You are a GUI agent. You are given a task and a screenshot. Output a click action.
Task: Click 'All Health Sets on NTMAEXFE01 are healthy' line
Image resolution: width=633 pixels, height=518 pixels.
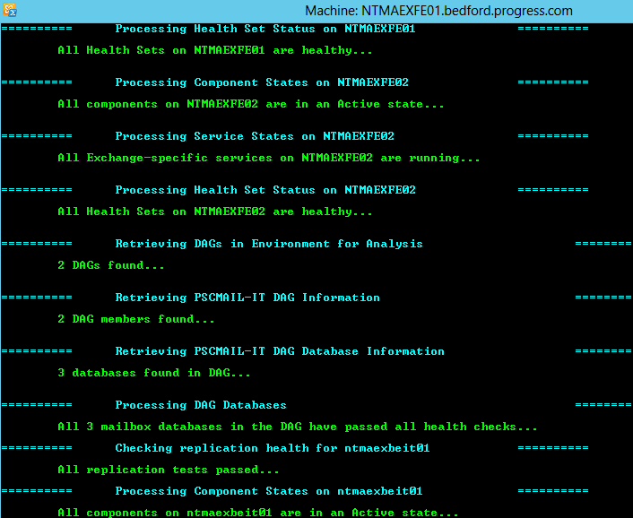[x=214, y=50]
